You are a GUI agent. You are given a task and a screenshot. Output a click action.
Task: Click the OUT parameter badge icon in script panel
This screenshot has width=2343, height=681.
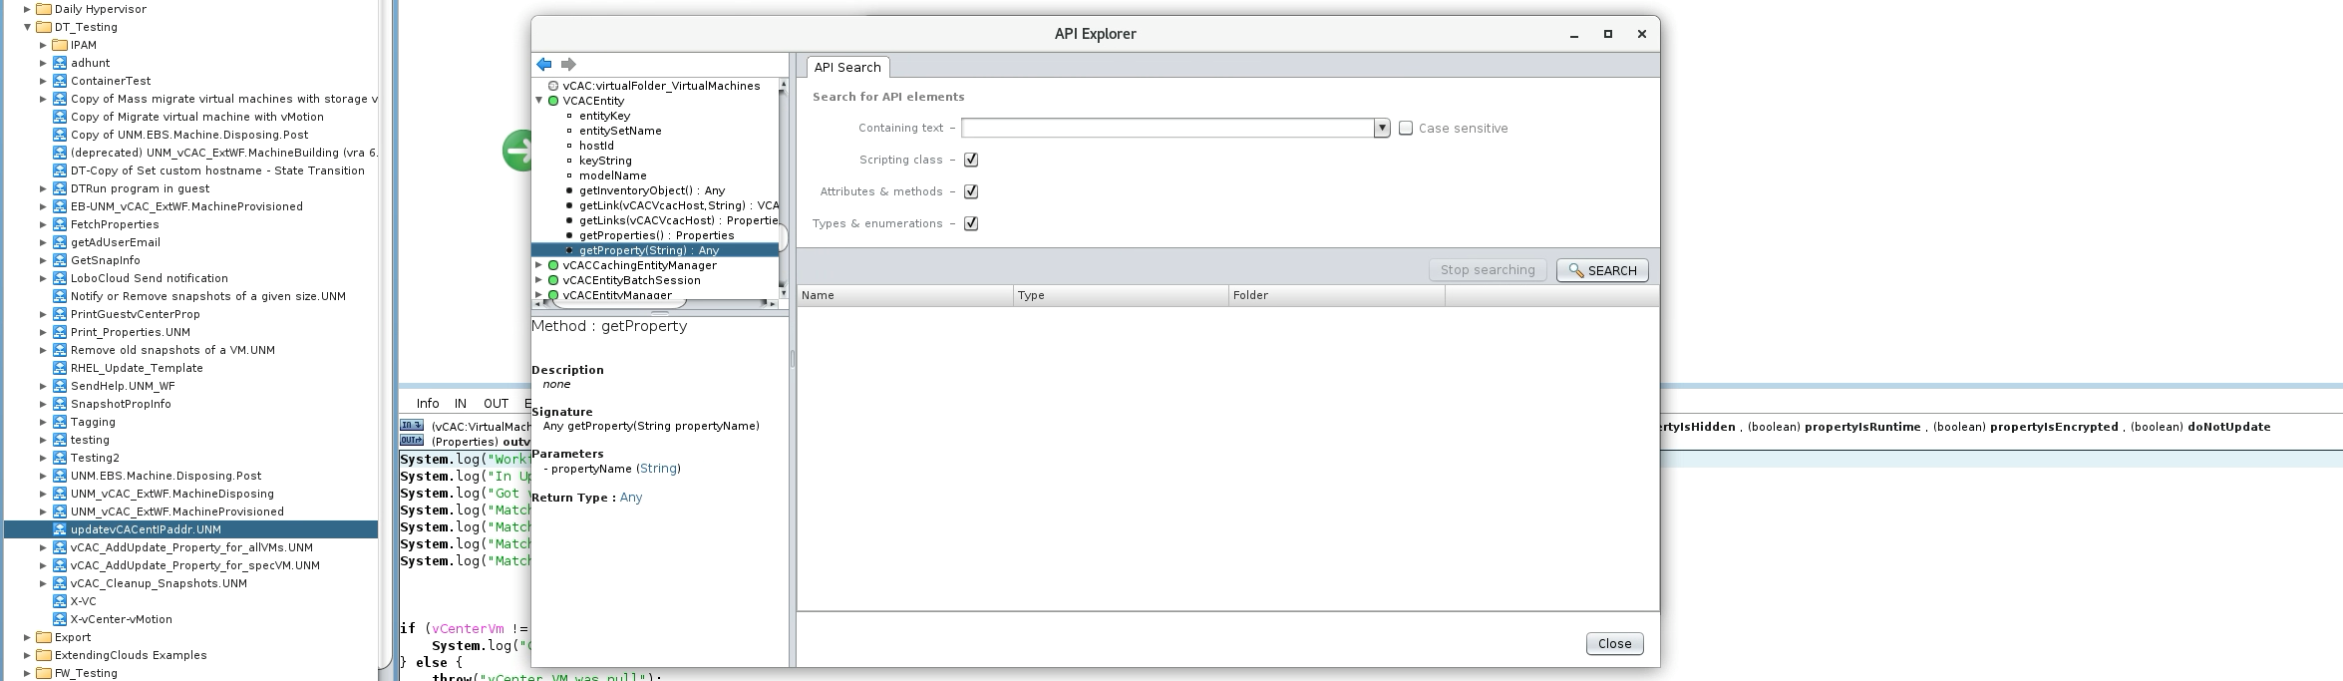[411, 441]
